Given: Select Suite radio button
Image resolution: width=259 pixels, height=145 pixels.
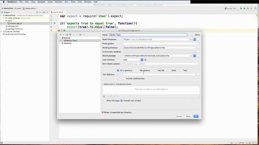Looking at the screenshot, I should [x=170, y=70].
